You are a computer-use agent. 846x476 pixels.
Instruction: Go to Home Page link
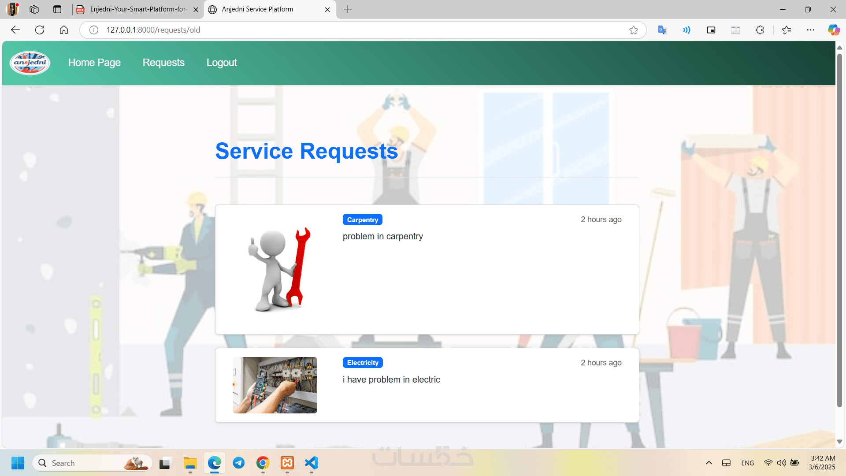tap(94, 63)
